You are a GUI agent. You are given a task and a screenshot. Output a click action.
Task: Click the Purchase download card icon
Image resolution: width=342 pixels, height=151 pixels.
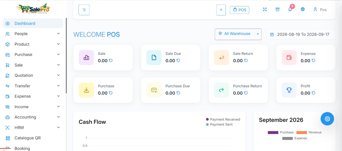tap(86, 90)
